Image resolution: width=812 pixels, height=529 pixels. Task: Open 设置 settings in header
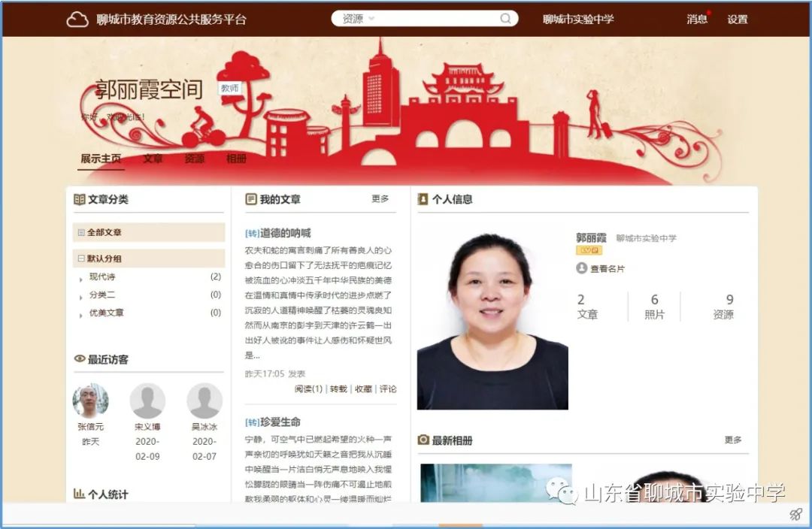(x=737, y=19)
